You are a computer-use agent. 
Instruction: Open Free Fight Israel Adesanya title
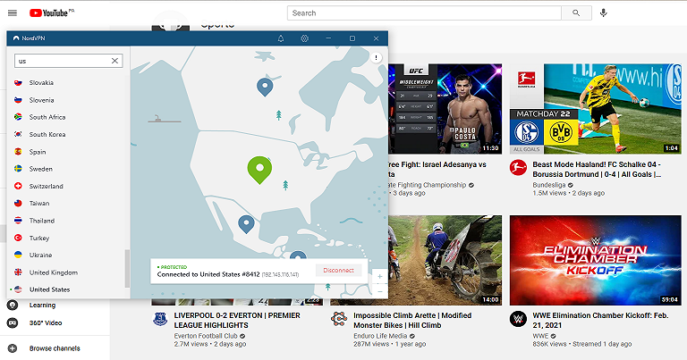(x=437, y=170)
